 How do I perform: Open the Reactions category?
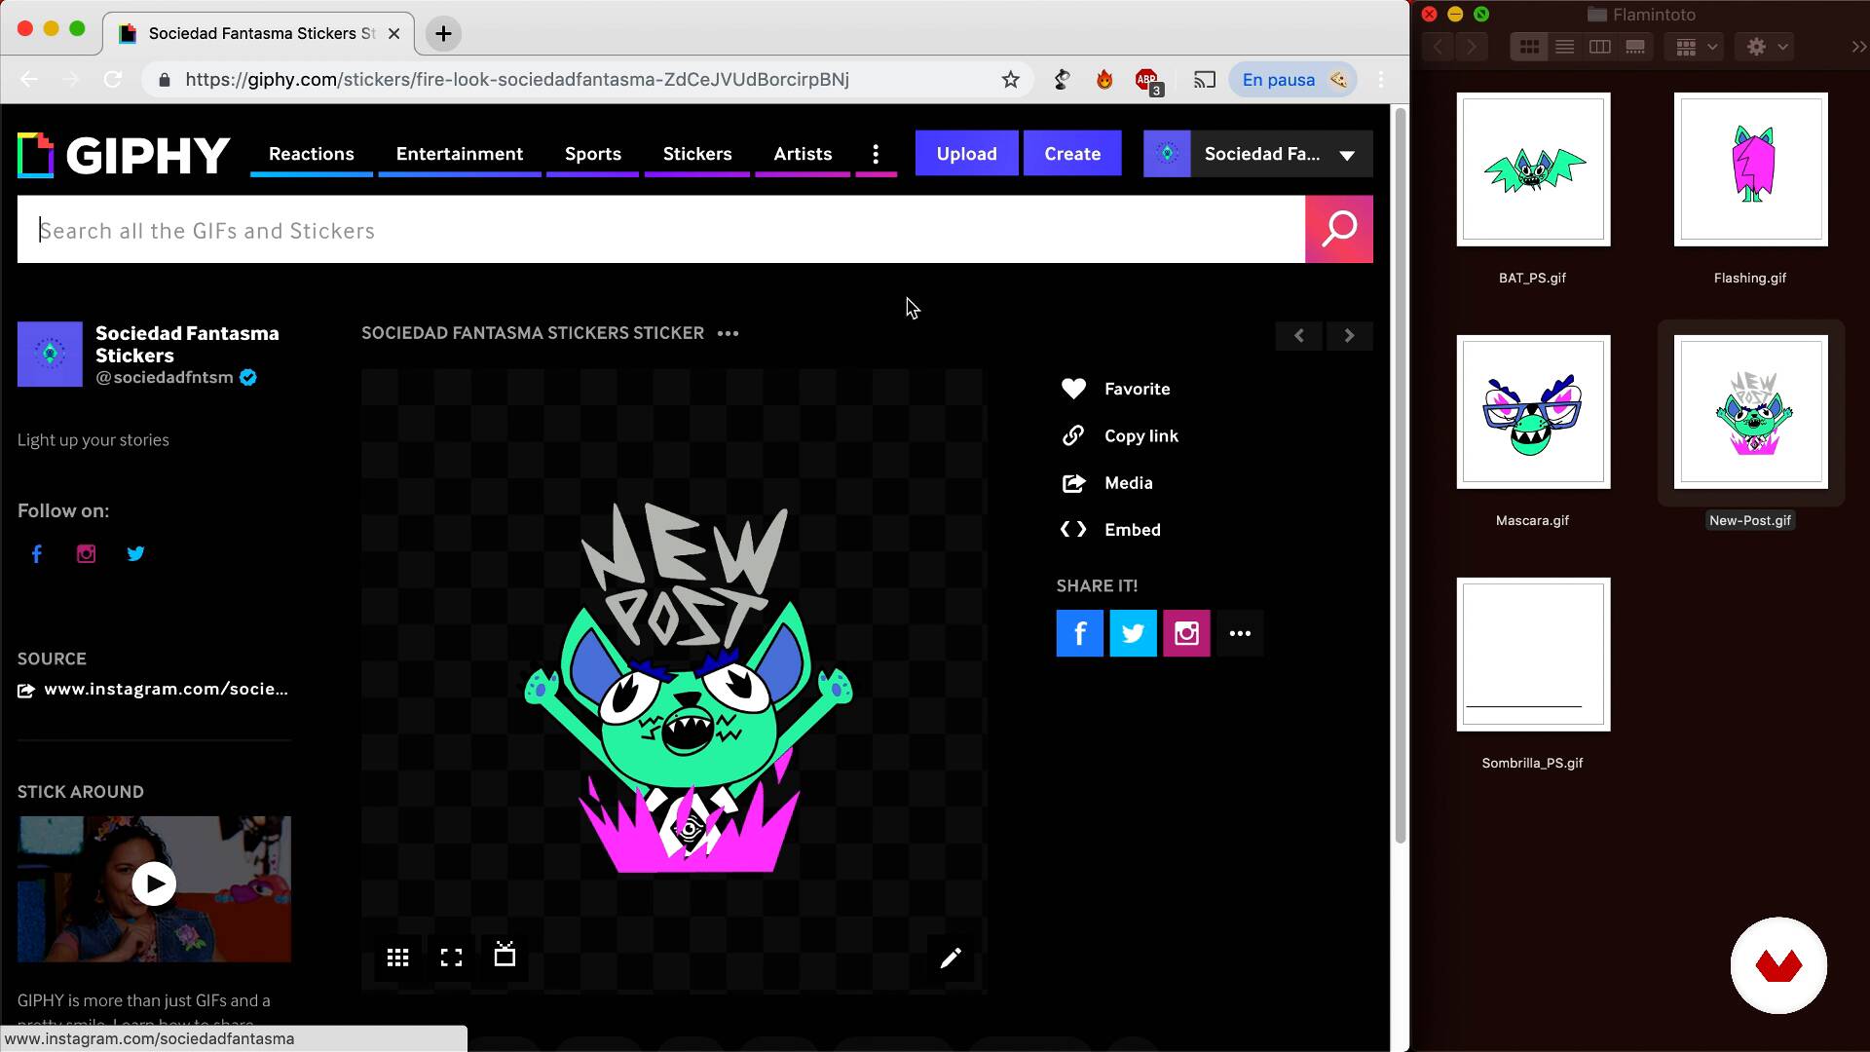click(x=312, y=154)
